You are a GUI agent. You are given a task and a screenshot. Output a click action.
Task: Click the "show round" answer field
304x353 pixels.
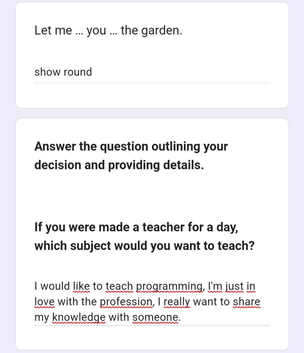coord(151,72)
